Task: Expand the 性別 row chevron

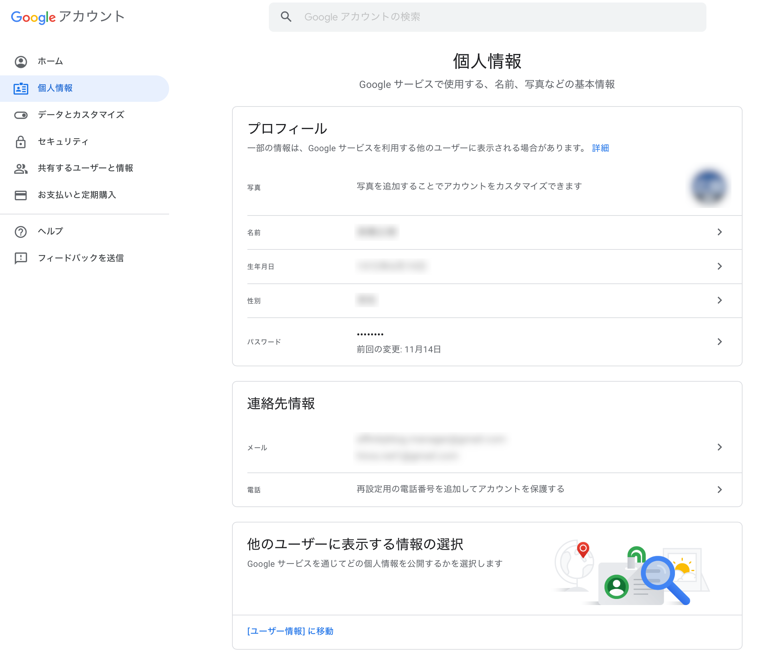Action: tap(720, 300)
